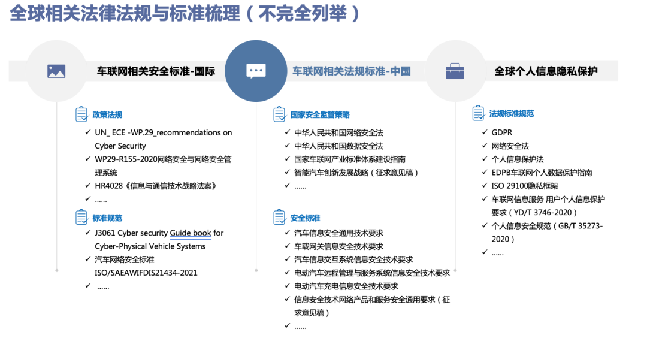Click Cyber-Physical Vehicle Systems line
The height and width of the screenshot is (338, 647).
(x=150, y=246)
